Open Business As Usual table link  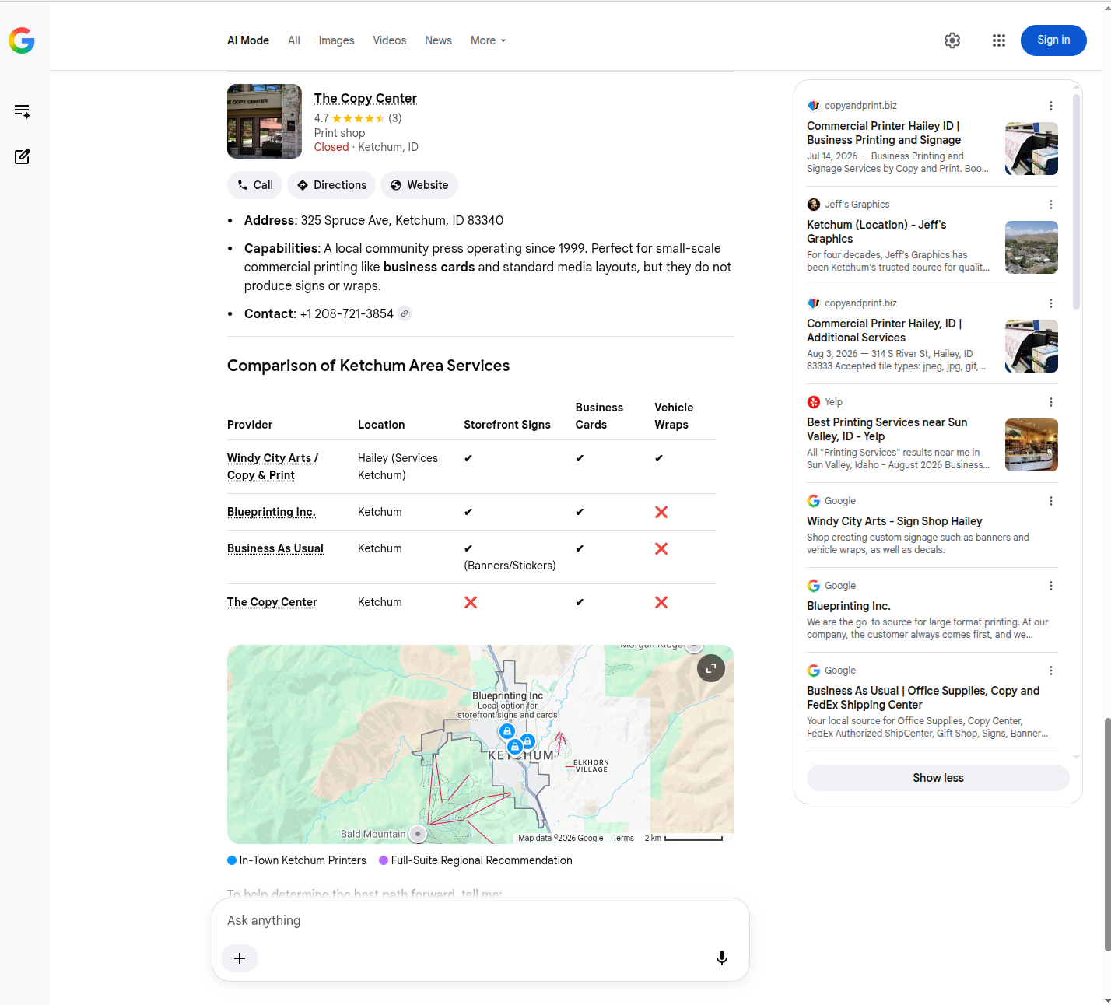click(x=275, y=548)
